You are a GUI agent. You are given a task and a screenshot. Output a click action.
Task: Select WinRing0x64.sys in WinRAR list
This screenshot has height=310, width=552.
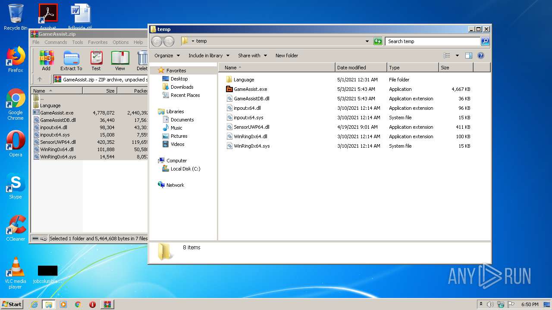point(58,157)
